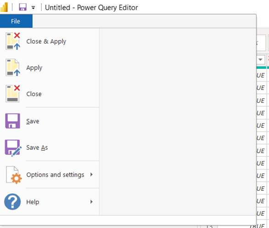
Task: Click the Close & Apply icon
Action: 13,41
